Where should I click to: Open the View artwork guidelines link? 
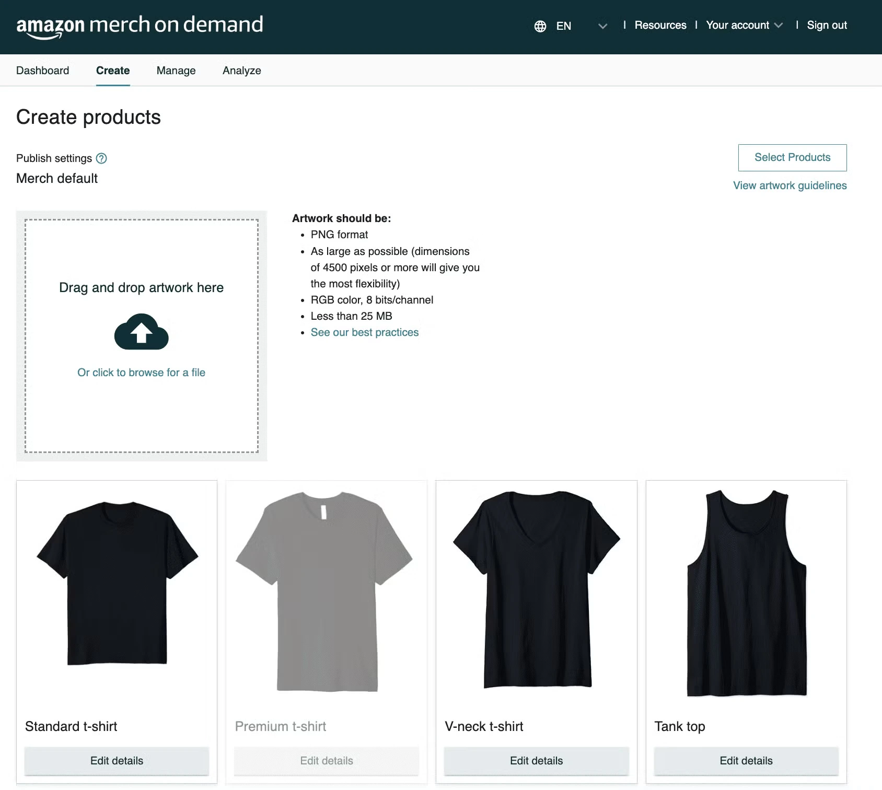pos(790,185)
